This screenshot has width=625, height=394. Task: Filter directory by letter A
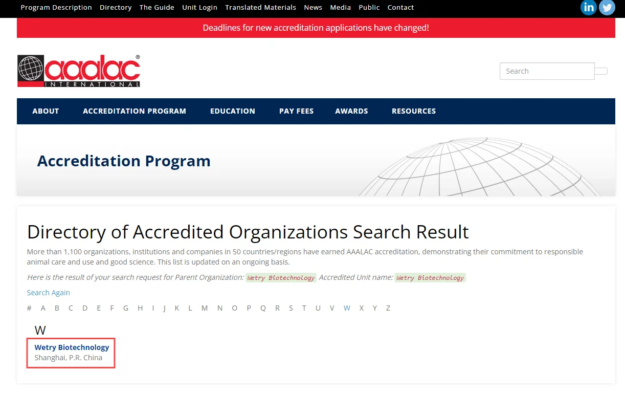(x=43, y=308)
